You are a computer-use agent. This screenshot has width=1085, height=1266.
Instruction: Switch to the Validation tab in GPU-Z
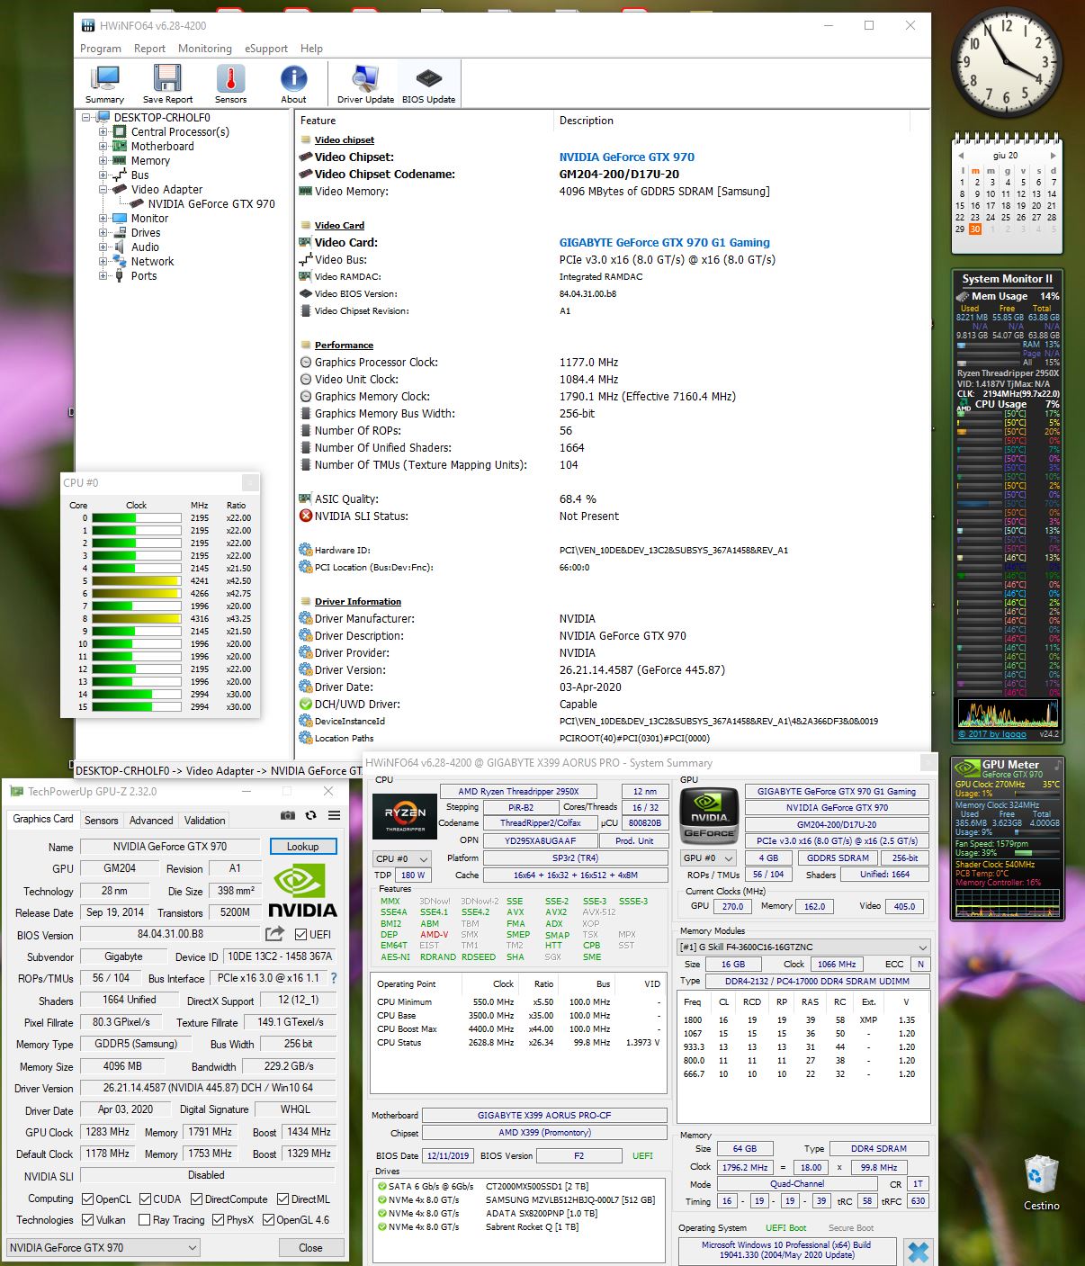pyautogui.click(x=205, y=821)
